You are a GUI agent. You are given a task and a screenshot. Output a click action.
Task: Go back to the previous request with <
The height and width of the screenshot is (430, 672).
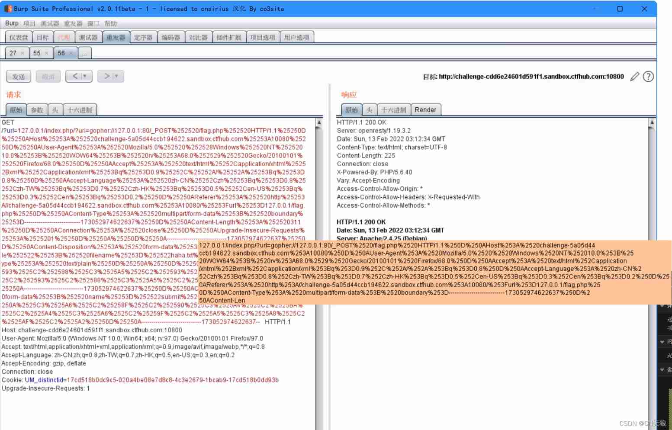click(75, 76)
